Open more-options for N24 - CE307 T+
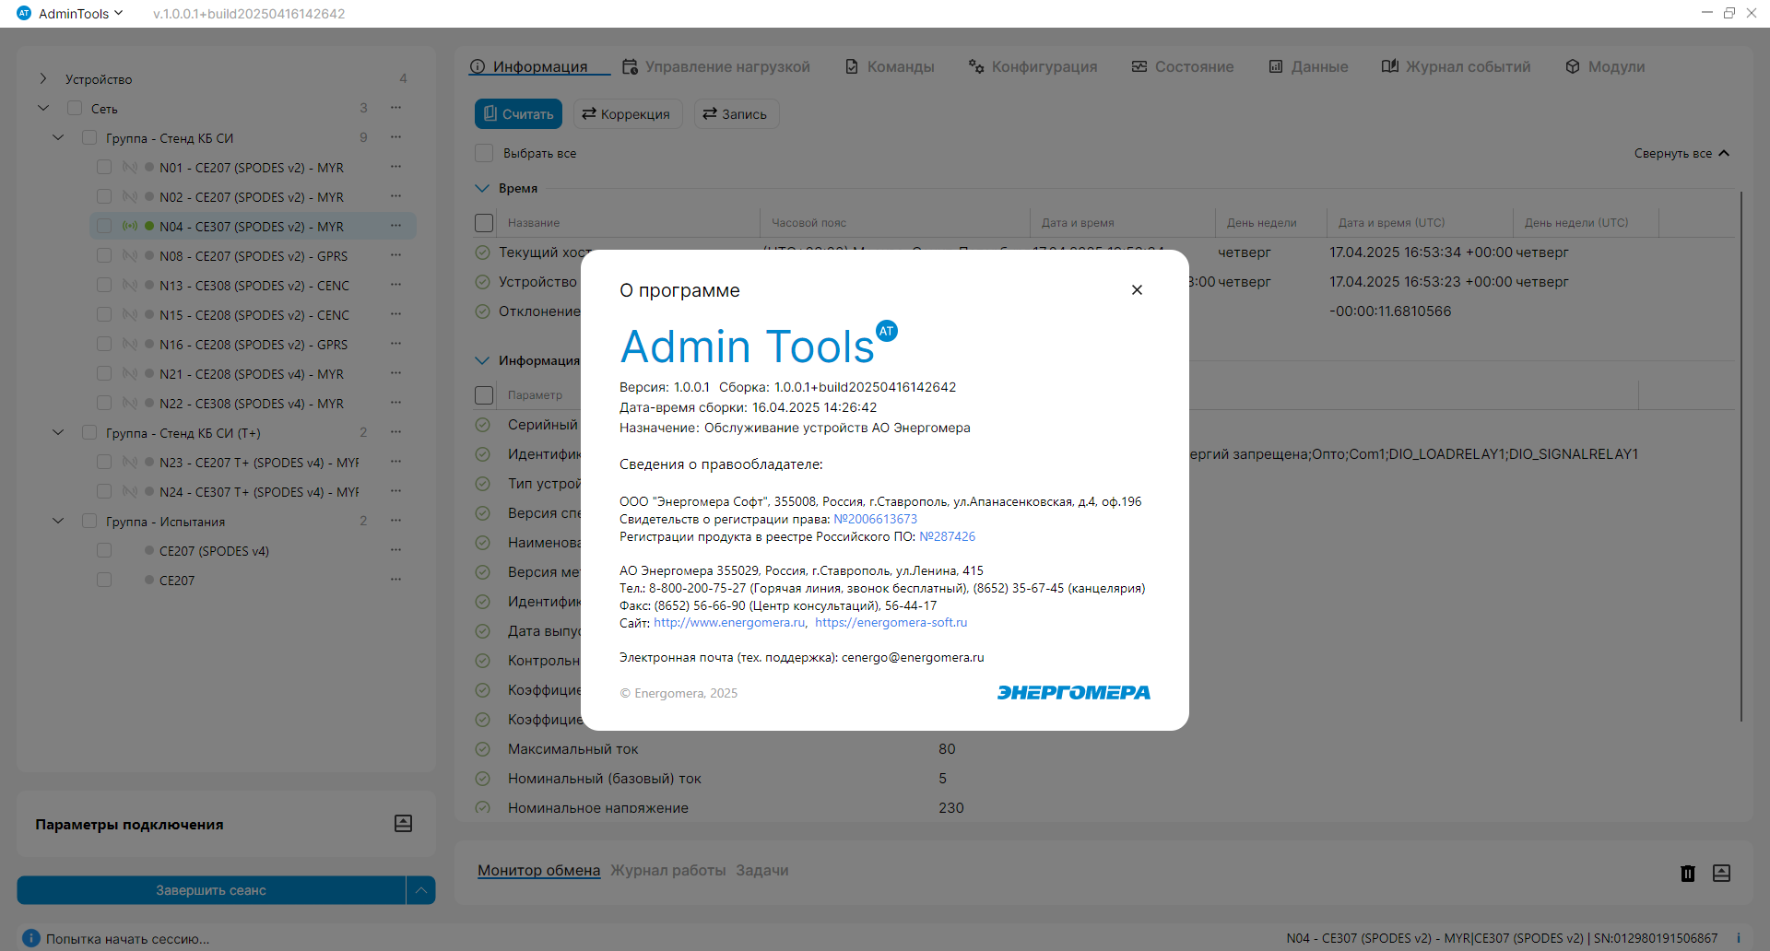Image resolution: width=1770 pixels, height=951 pixels. pyautogui.click(x=395, y=491)
